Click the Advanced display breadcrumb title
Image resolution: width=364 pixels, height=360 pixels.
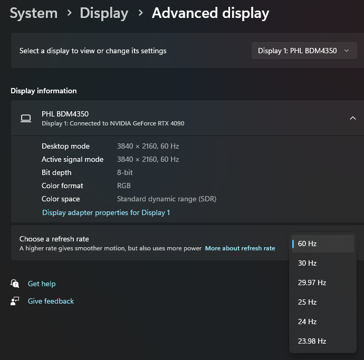(210, 14)
